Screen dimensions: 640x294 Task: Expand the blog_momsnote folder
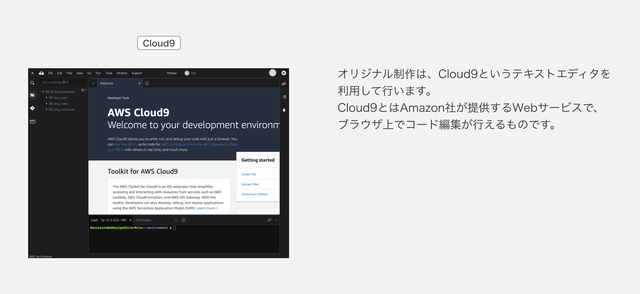tap(46, 110)
